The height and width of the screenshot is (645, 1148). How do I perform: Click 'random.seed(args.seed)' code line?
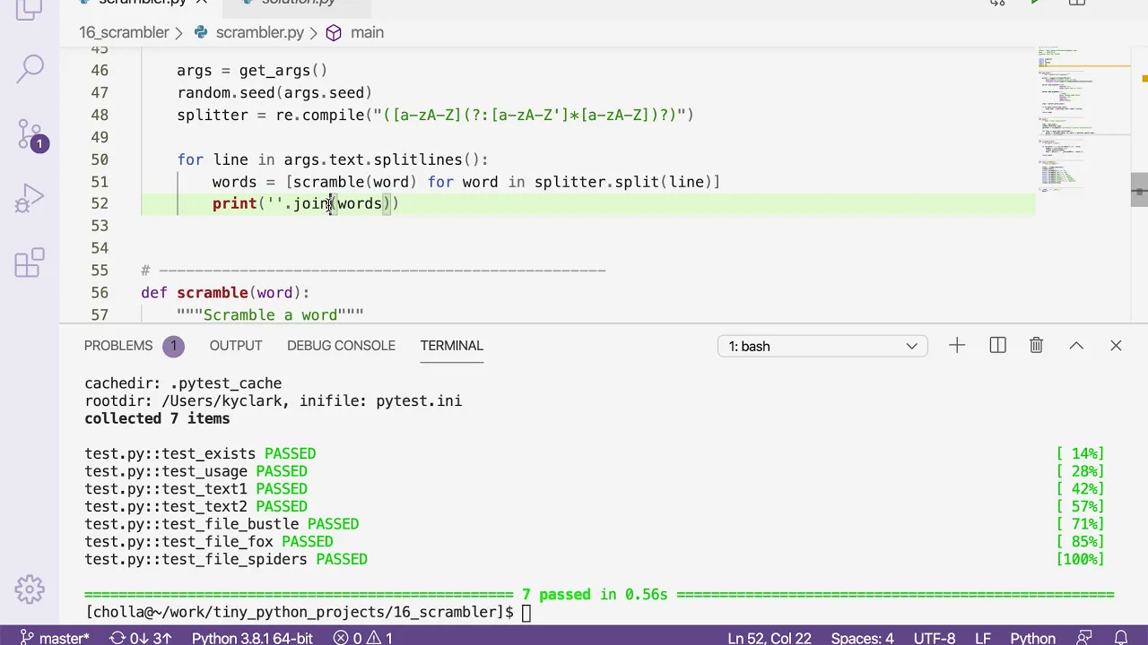click(274, 93)
